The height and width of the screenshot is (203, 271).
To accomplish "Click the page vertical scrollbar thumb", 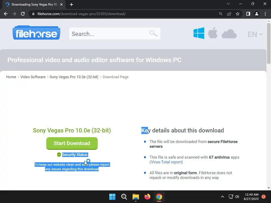I will tap(269, 43).
